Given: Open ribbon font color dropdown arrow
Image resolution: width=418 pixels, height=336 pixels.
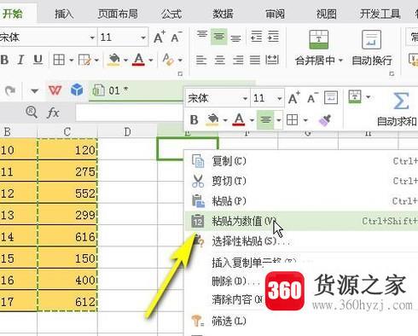Looking at the screenshot, I should [x=151, y=60].
